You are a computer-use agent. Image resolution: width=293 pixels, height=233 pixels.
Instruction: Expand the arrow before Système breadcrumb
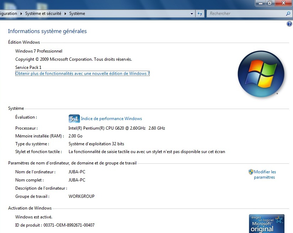point(65,13)
